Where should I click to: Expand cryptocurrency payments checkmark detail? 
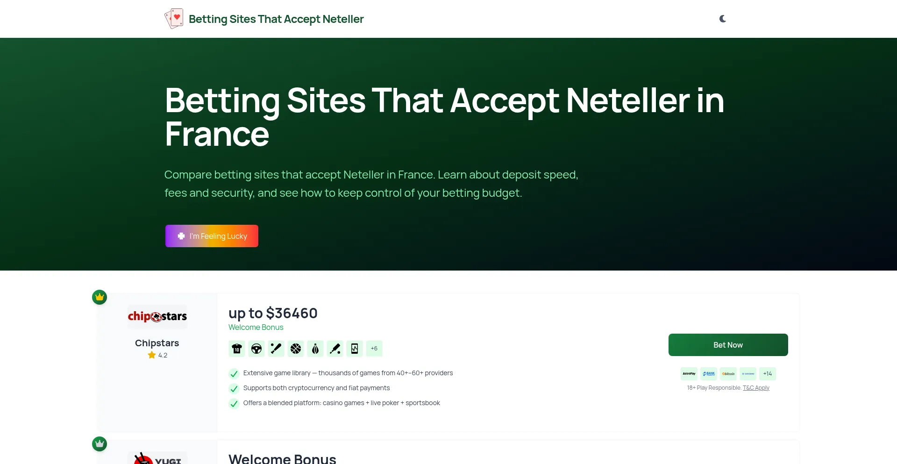point(234,388)
